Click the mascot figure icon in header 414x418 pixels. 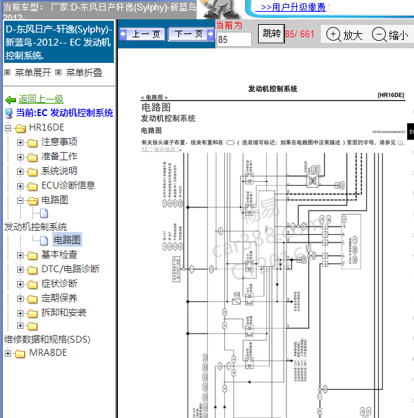coord(219,10)
